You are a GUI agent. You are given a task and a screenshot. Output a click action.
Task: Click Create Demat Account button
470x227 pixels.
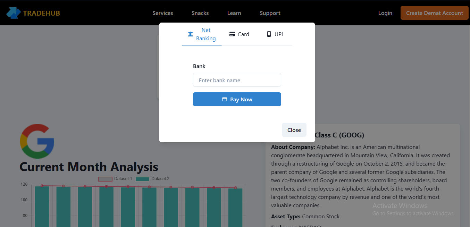pos(435,13)
